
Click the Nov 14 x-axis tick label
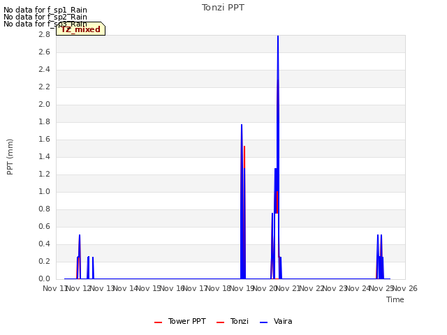pos(126,288)
